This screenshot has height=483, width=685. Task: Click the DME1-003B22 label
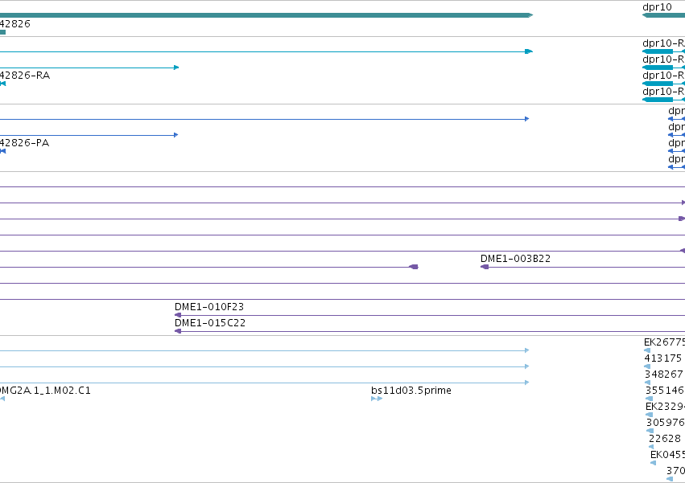(515, 259)
